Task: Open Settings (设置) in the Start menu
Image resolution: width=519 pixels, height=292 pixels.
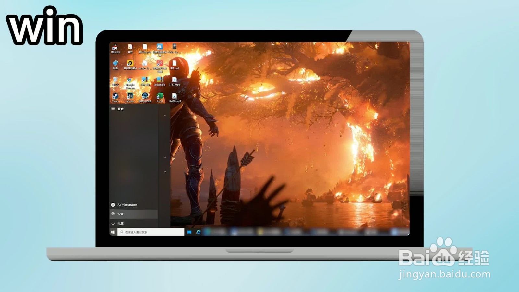Action: coord(134,214)
